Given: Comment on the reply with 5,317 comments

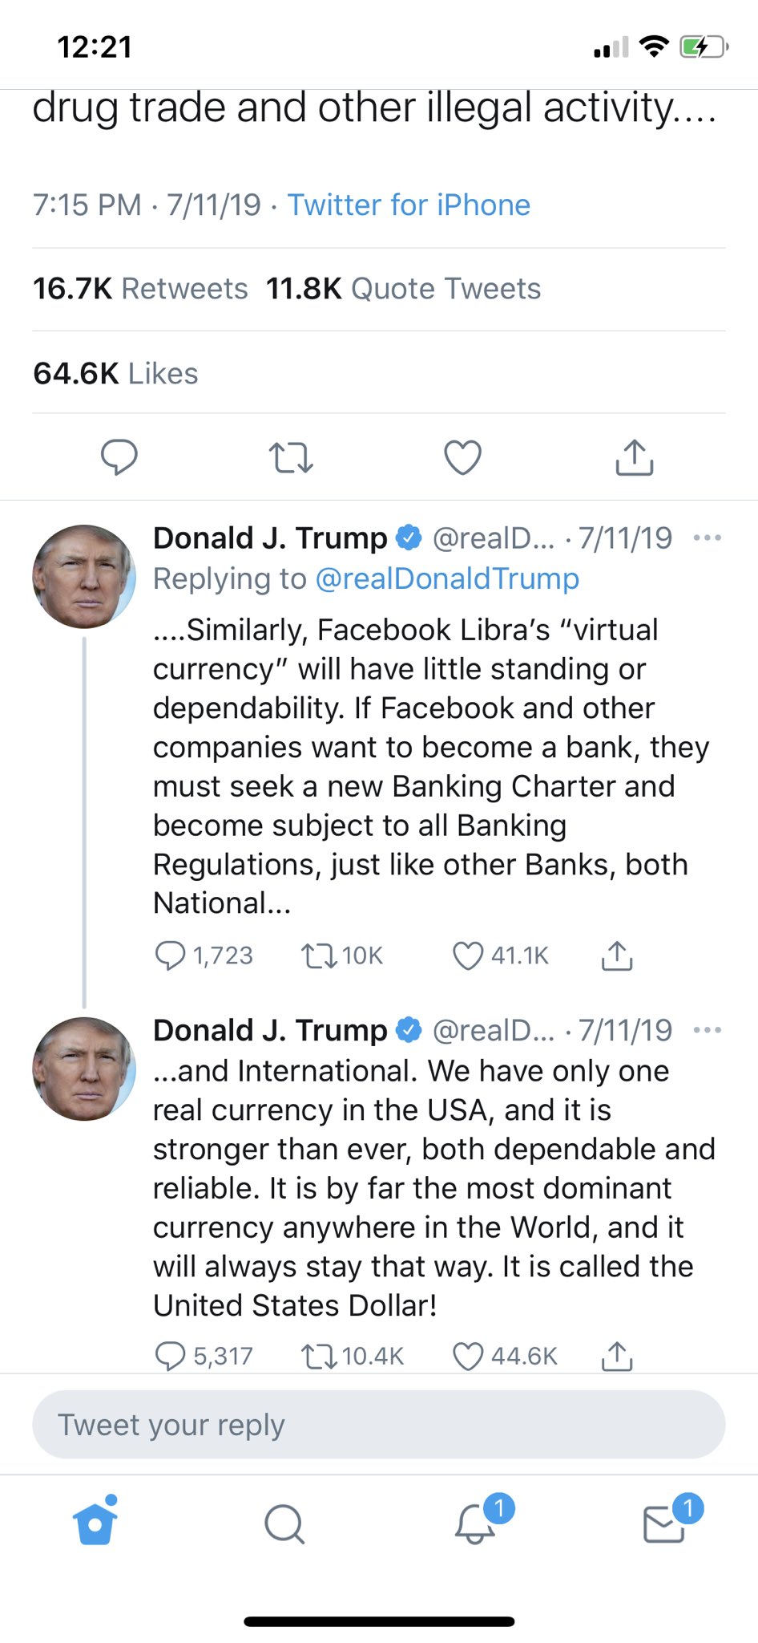Looking at the screenshot, I should [170, 1356].
